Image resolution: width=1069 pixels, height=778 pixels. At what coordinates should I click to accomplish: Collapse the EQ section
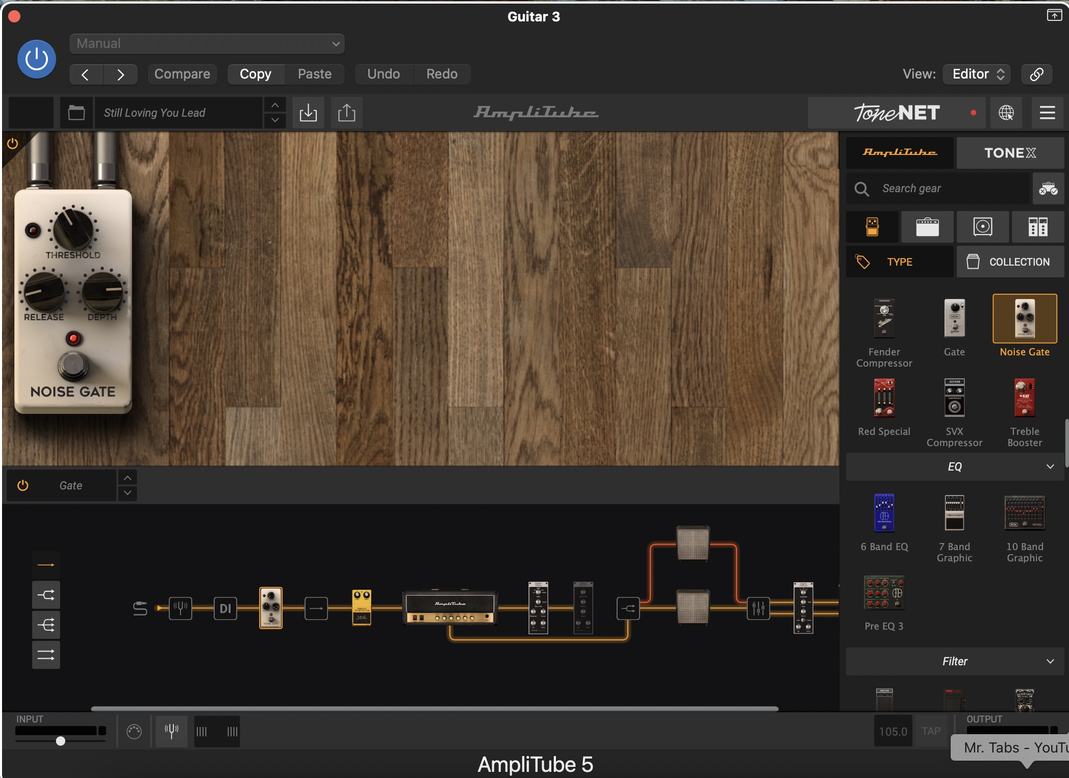(x=955, y=467)
